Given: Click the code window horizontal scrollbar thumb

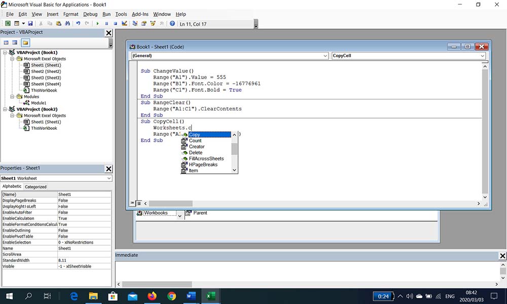Looking at the screenshot, I should pos(171,204).
